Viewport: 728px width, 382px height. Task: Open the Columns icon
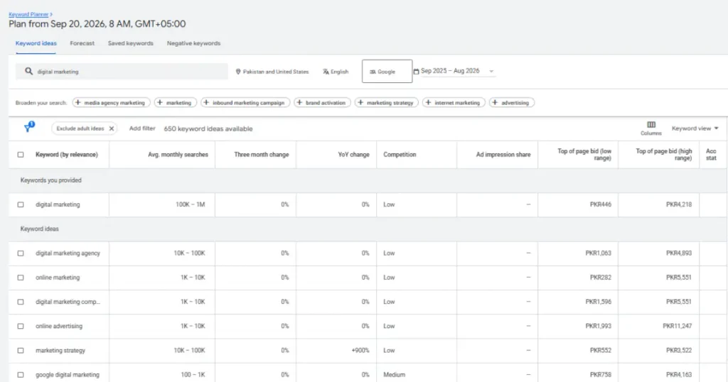click(x=651, y=125)
